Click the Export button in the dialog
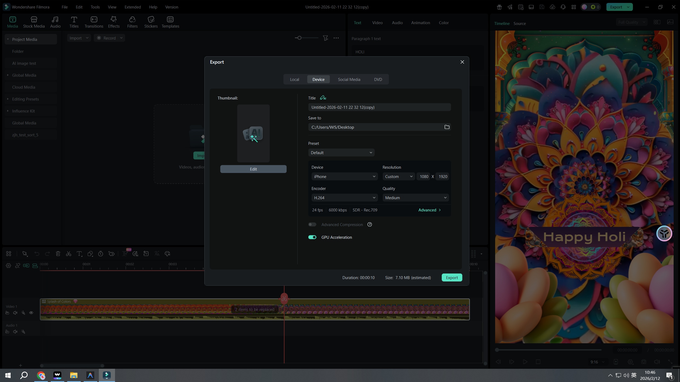The width and height of the screenshot is (680, 382). point(452,277)
